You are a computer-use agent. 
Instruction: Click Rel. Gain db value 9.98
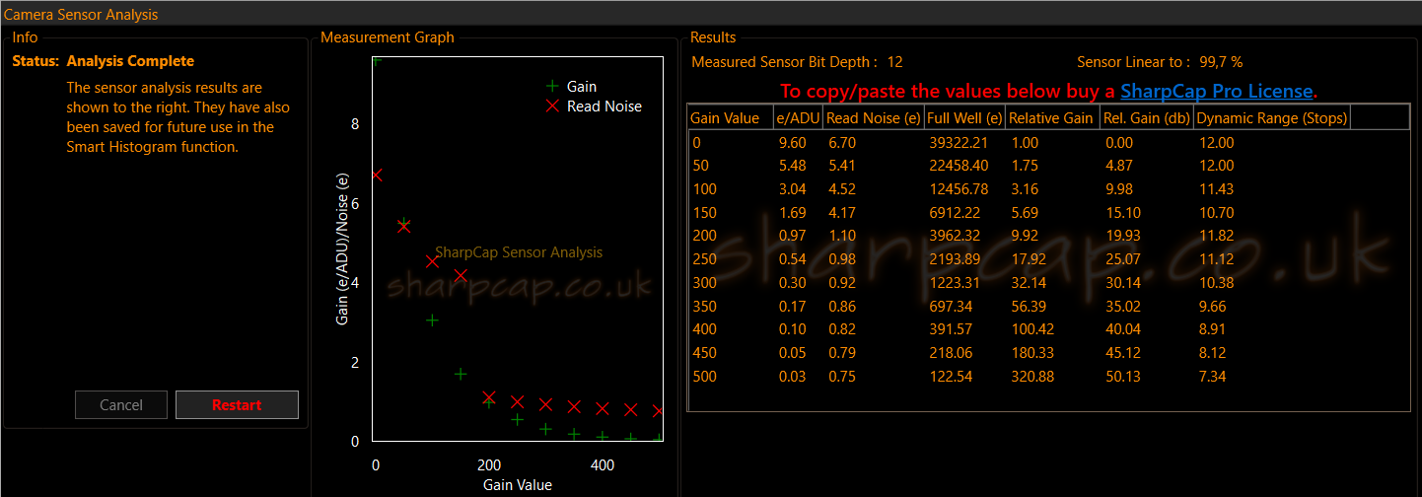pos(1117,189)
